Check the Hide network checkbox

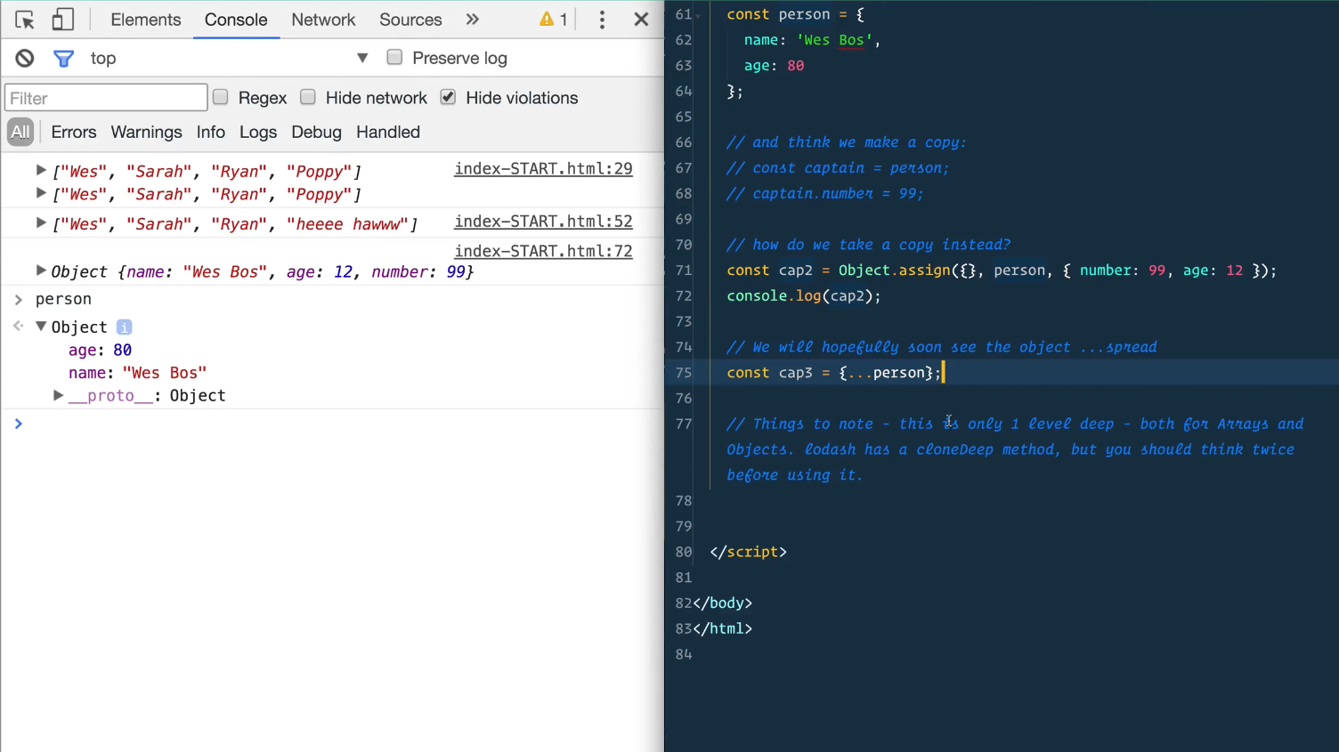307,97
